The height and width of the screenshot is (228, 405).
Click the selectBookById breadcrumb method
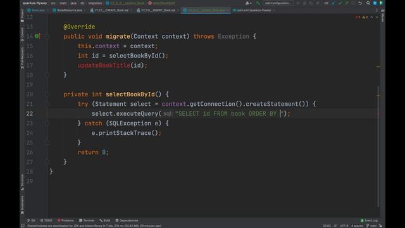(162, 3)
